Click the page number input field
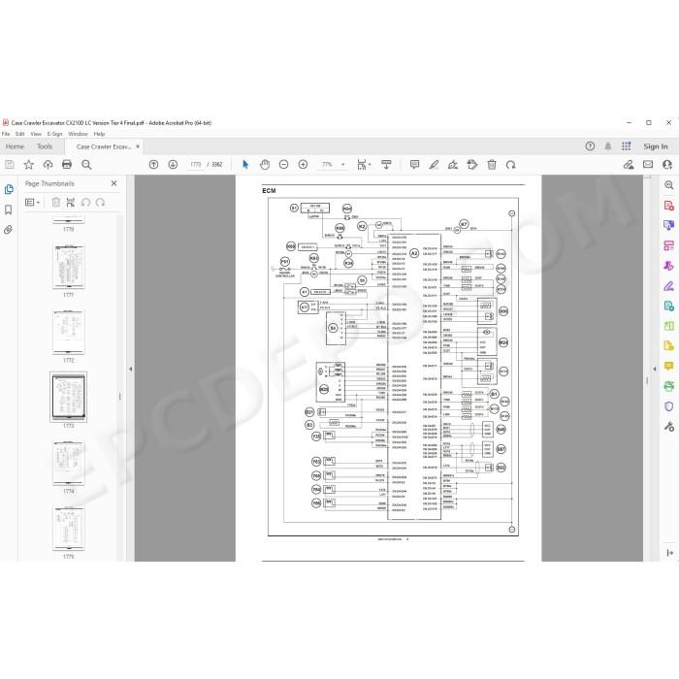 195,165
